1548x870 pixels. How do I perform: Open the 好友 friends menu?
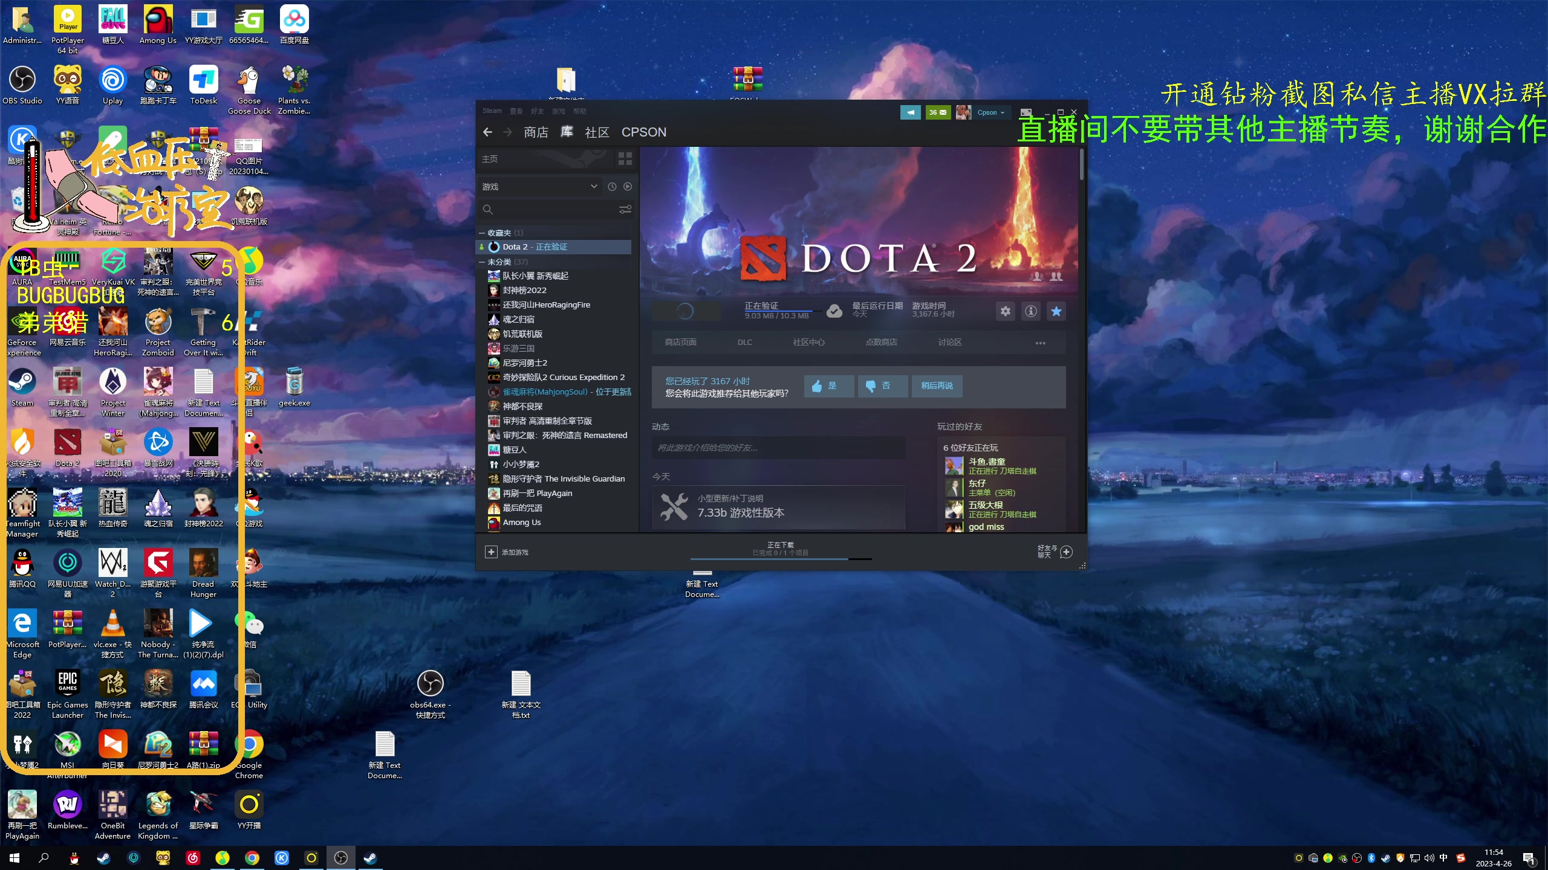click(538, 111)
